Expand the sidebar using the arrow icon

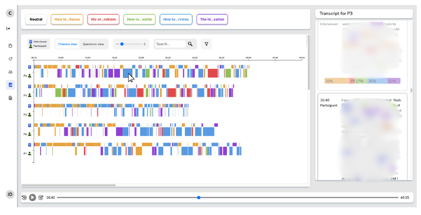(8, 29)
